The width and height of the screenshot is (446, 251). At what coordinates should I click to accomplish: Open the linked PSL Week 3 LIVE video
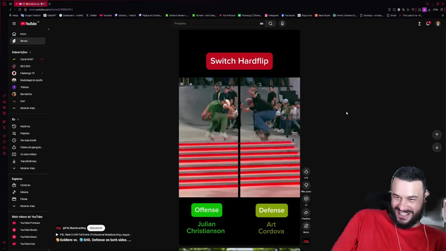tap(93, 235)
